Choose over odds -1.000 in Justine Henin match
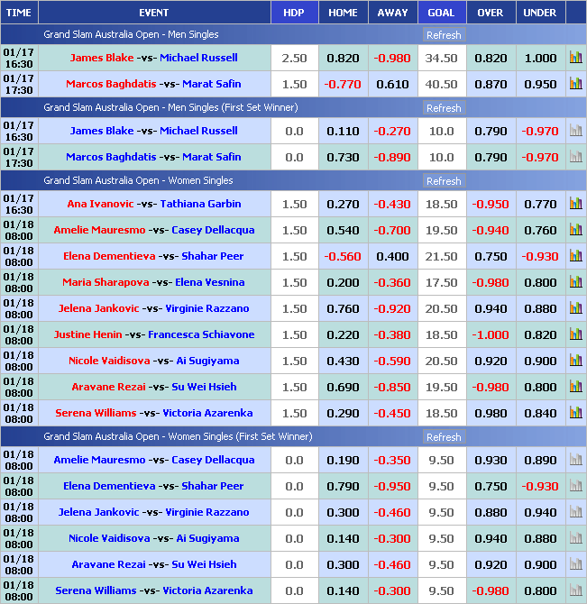The width and height of the screenshot is (587, 604). pos(491,334)
